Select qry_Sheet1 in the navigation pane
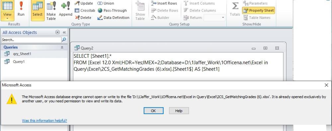Viewport: 332px width, 131px height. pos(34,54)
